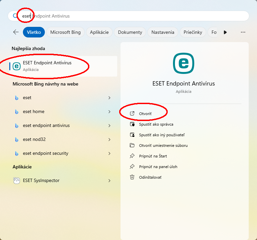Switch to the Aplikácie filter tab
Viewport: 257px width, 240px height.
pos(99,32)
